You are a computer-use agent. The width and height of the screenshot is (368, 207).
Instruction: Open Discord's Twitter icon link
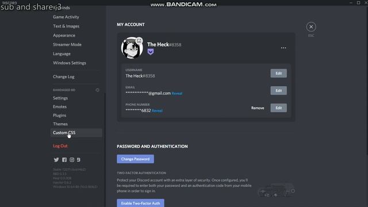click(56, 160)
